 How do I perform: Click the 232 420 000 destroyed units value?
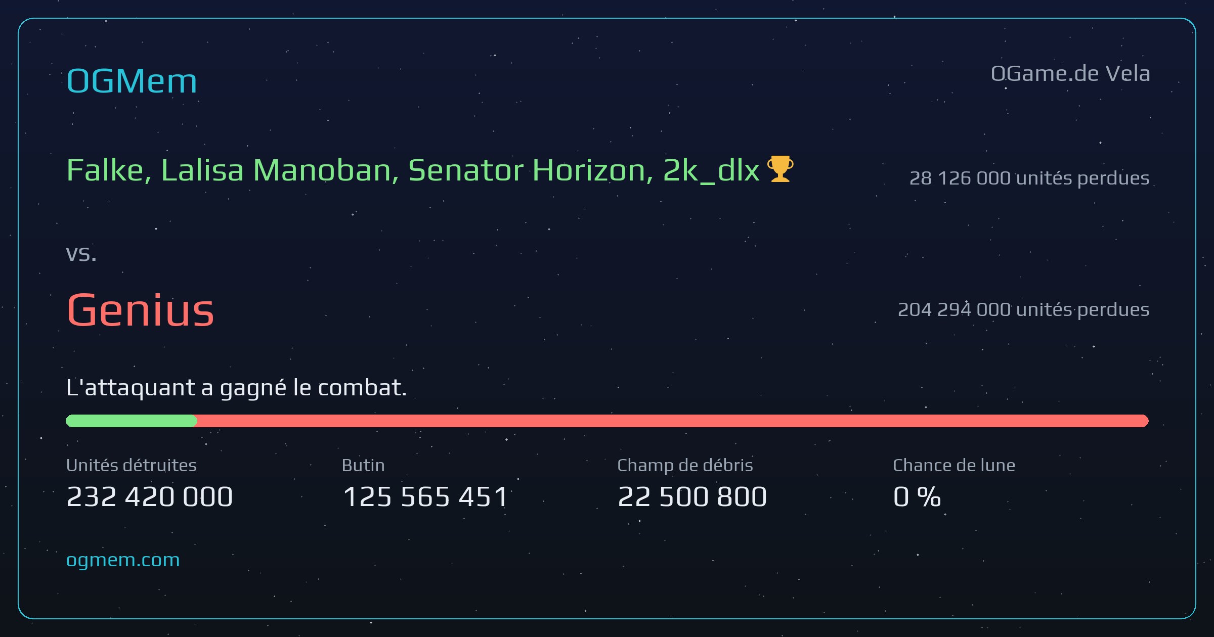pyautogui.click(x=150, y=496)
